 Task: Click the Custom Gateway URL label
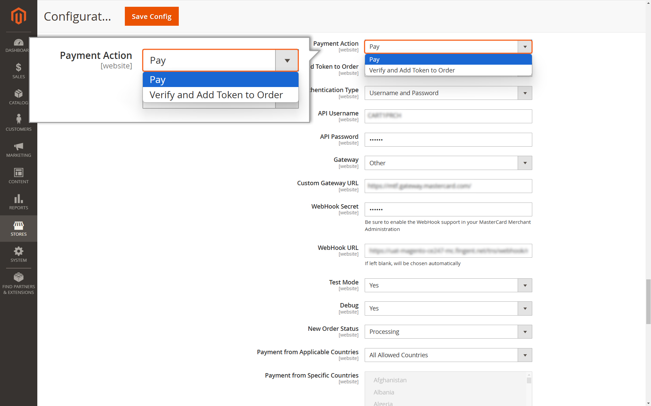(x=327, y=183)
